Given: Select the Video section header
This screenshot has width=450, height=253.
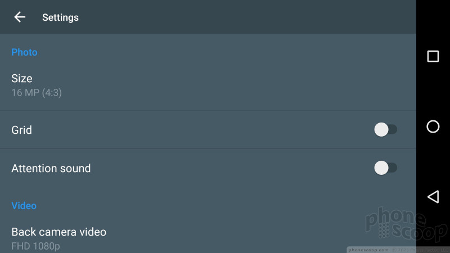Looking at the screenshot, I should point(24,206).
